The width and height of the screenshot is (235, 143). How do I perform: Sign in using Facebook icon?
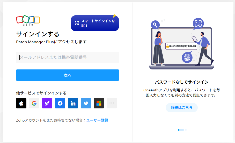[x=60, y=103]
